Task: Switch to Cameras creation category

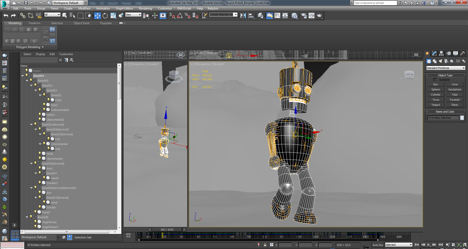Action: tap(446, 61)
